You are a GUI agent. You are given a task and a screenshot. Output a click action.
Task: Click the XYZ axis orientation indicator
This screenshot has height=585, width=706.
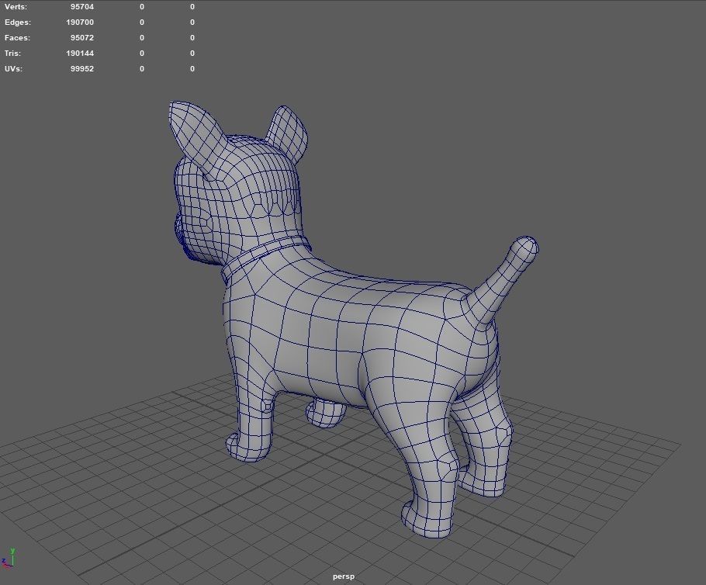8,558
